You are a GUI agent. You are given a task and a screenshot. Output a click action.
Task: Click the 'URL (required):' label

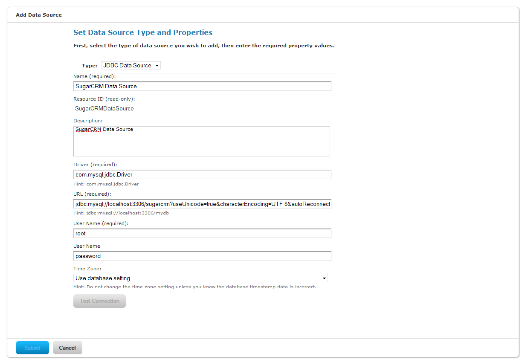pos(92,194)
